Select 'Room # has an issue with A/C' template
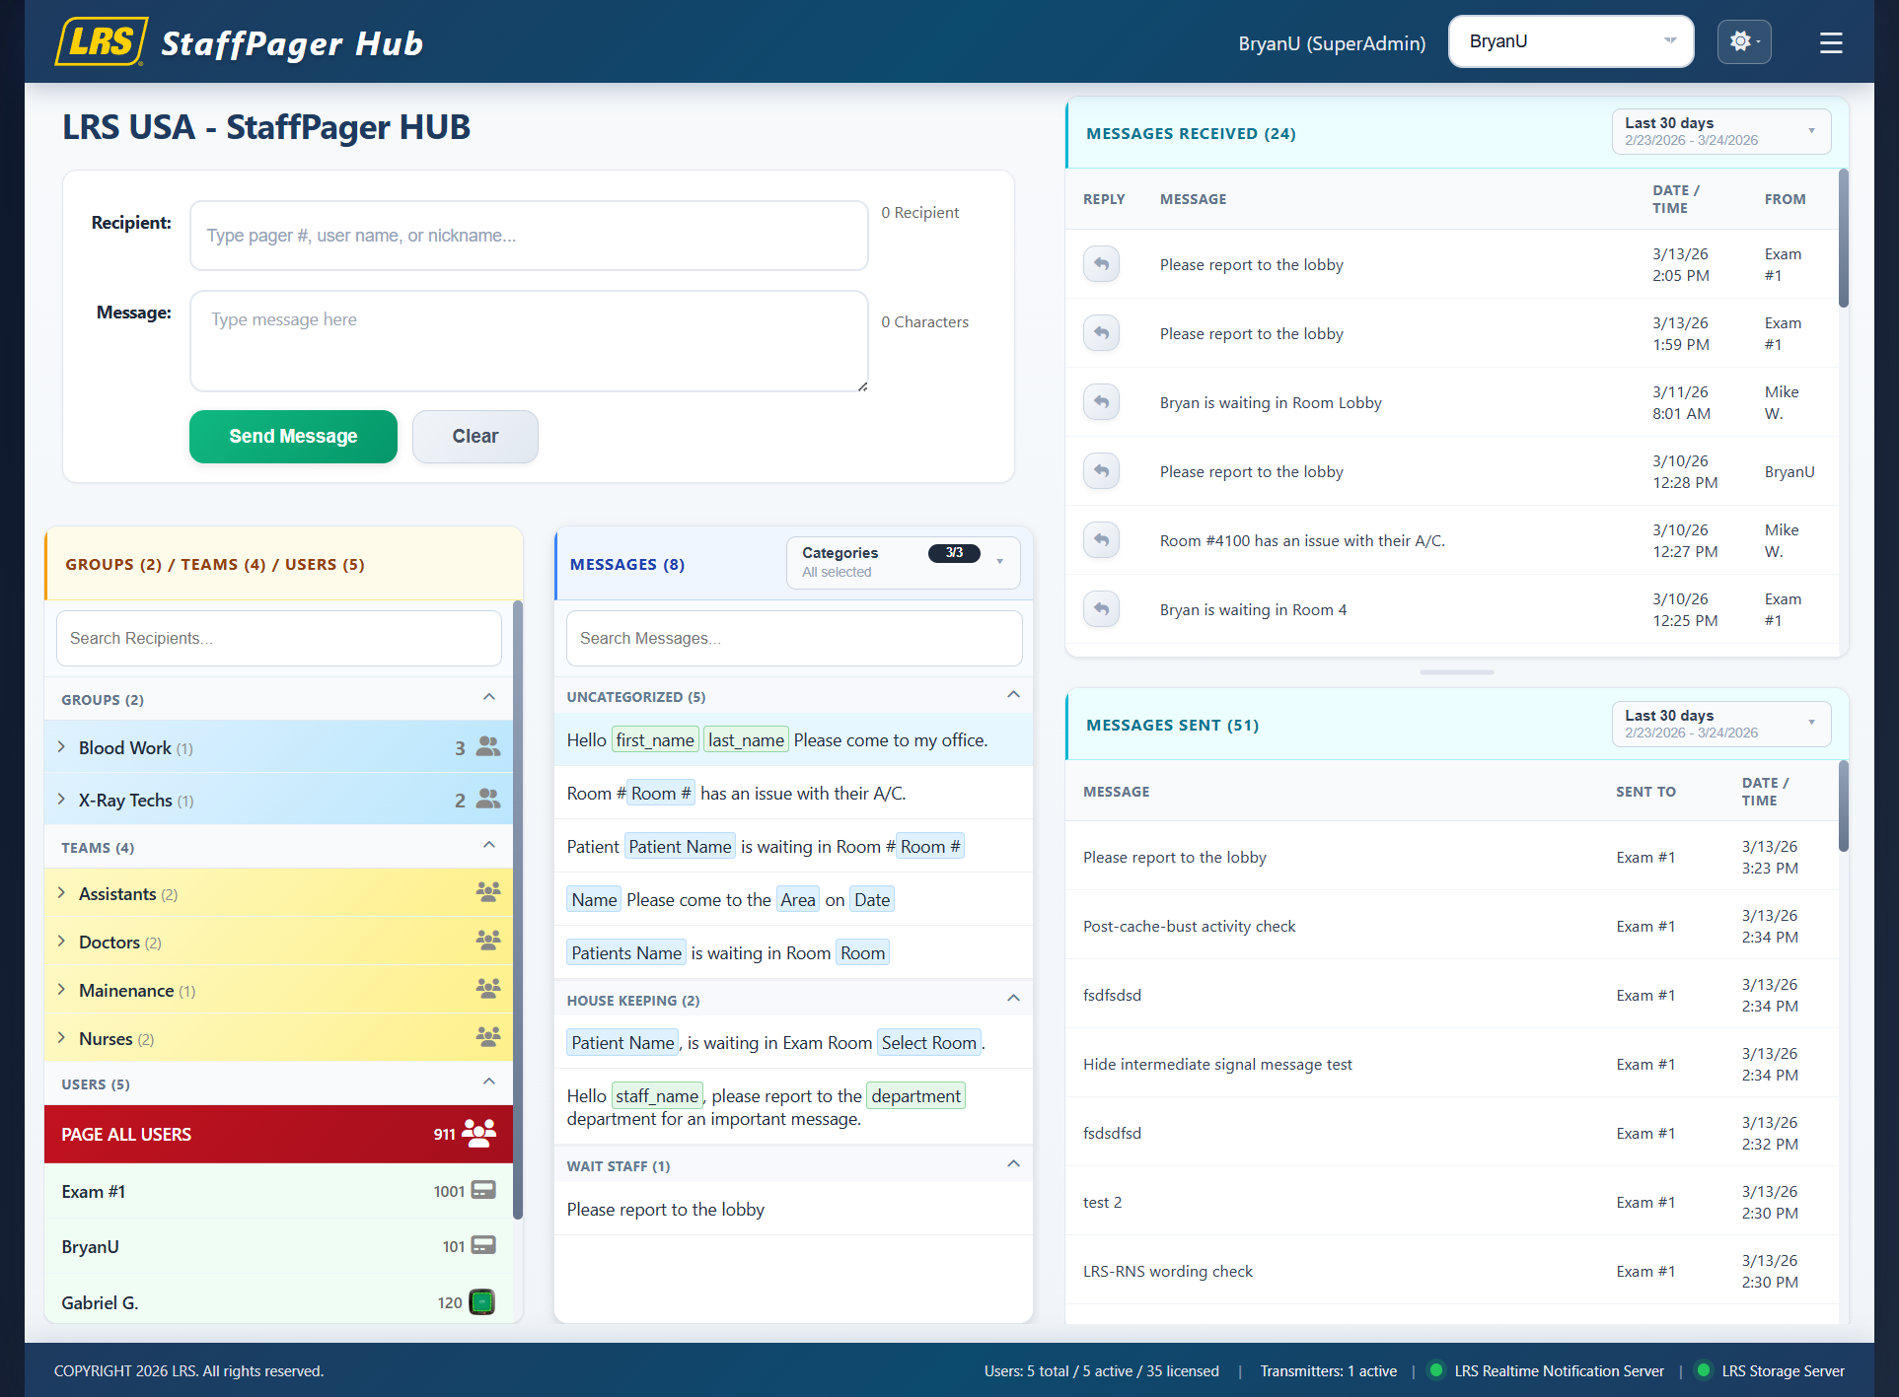This screenshot has width=1899, height=1397. 793,793
